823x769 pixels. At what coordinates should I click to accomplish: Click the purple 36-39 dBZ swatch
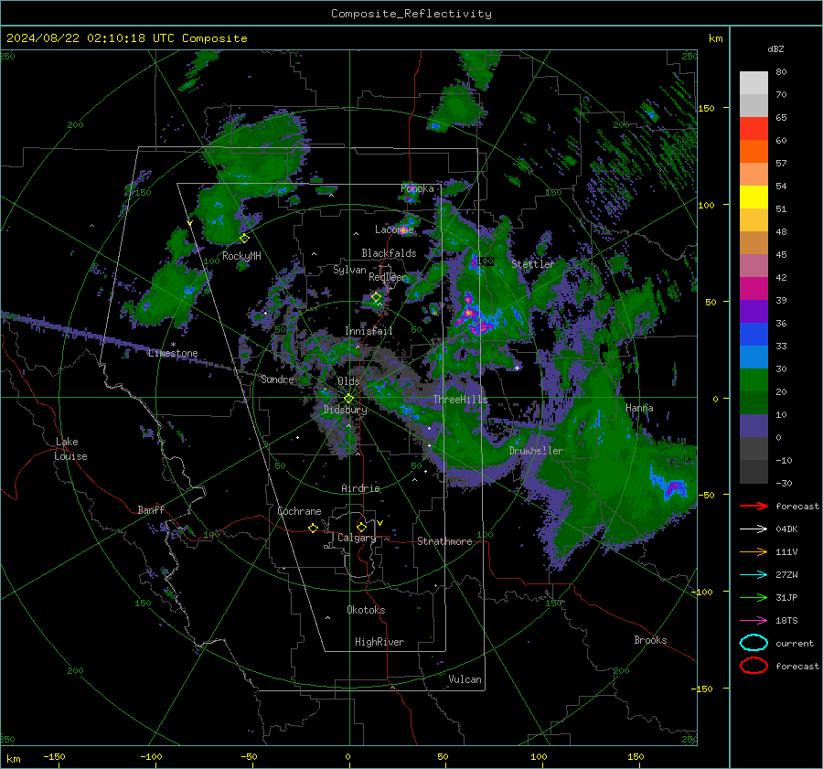tap(754, 312)
